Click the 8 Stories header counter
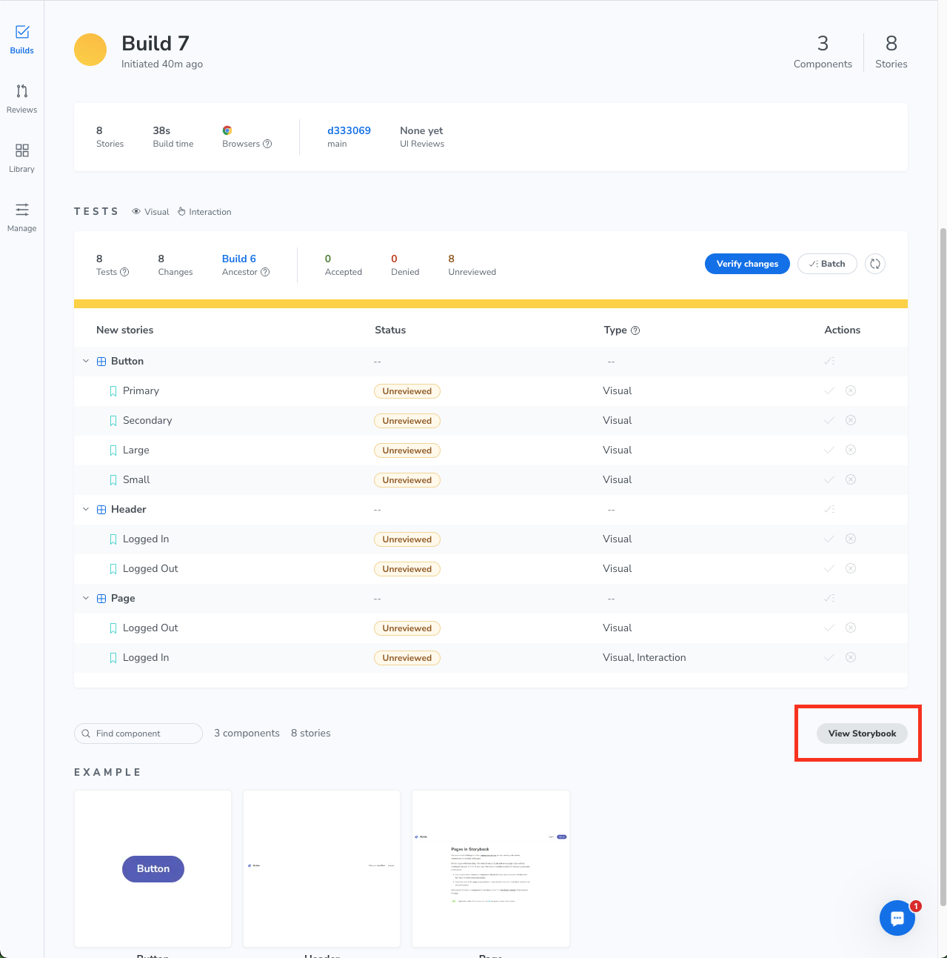This screenshot has height=958, width=947. [x=891, y=52]
